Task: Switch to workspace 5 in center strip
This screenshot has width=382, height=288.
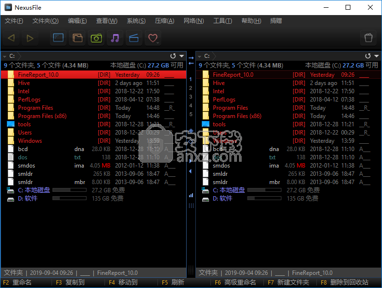Action: (191, 115)
